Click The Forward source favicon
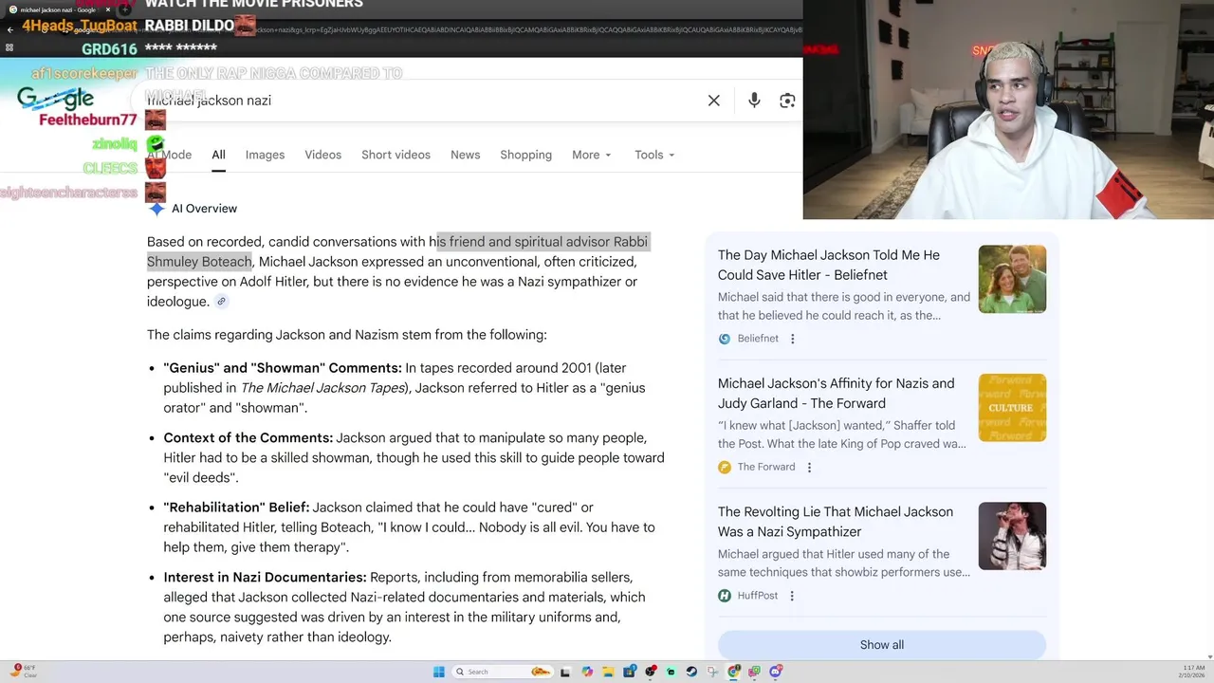Image resolution: width=1214 pixels, height=683 pixels. 725,467
